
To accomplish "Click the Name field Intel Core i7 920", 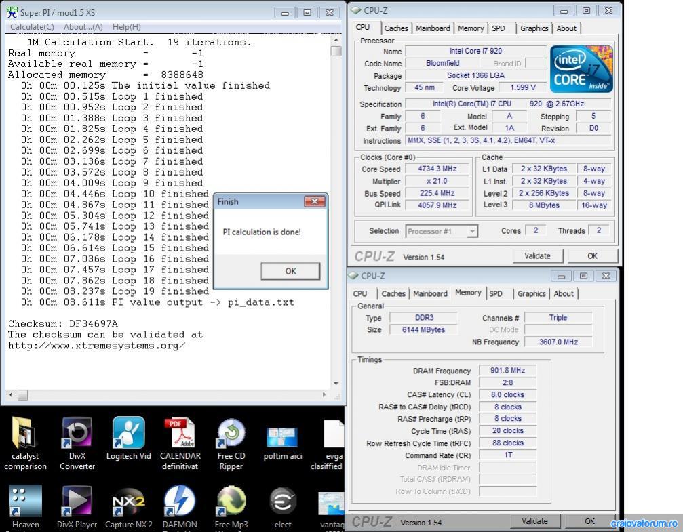I will click(x=475, y=51).
